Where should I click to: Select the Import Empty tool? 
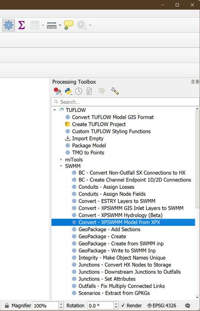tap(88, 138)
